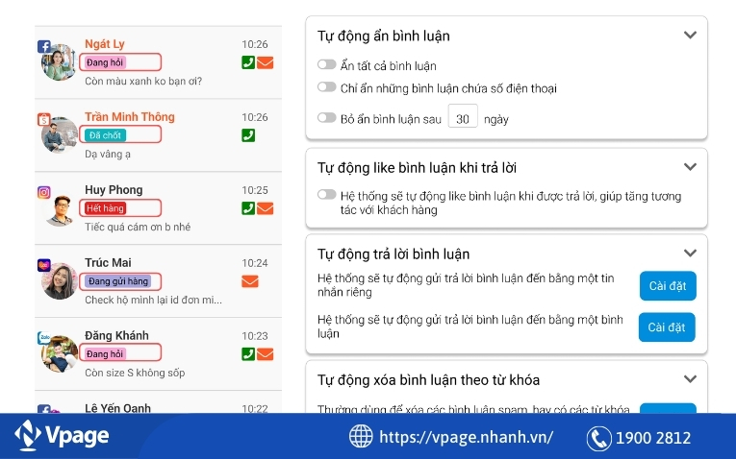Open the orange mail icon for Ngát Ly
The image size is (736, 459).
[x=266, y=62]
